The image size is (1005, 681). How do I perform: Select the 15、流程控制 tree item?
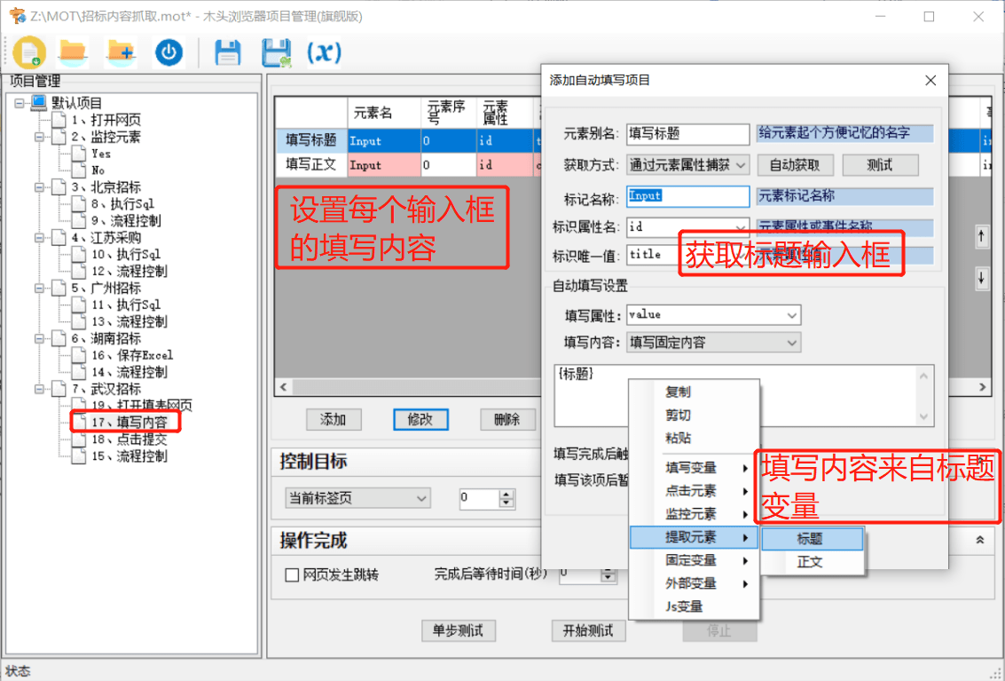click(129, 455)
